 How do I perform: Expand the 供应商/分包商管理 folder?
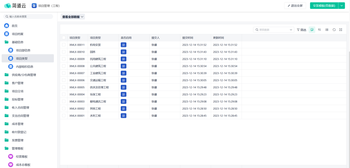tap(24, 75)
